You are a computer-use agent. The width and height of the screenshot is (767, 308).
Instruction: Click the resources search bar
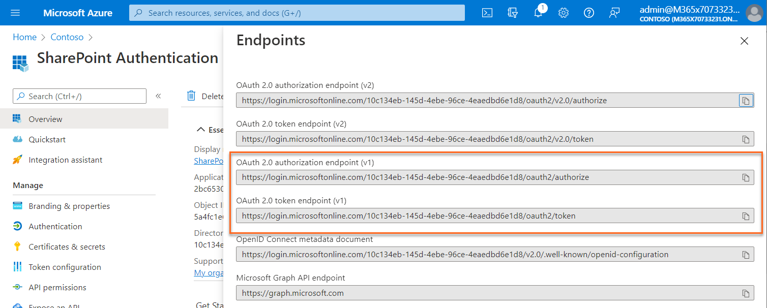pyautogui.click(x=297, y=13)
